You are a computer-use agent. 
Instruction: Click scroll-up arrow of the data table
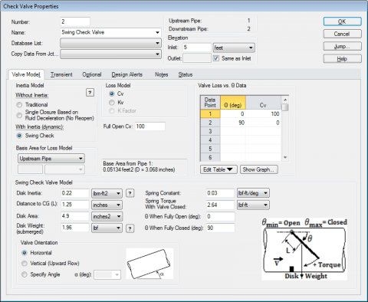(285, 100)
